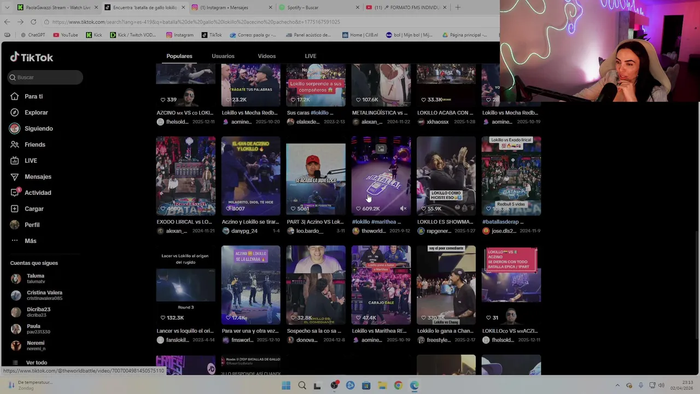Click the browser forward arrow
The height and width of the screenshot is (394, 700).
(x=20, y=22)
